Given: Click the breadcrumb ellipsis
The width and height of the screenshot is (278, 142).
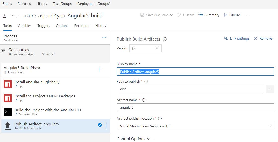Looking at the screenshot, I should point(13,16).
